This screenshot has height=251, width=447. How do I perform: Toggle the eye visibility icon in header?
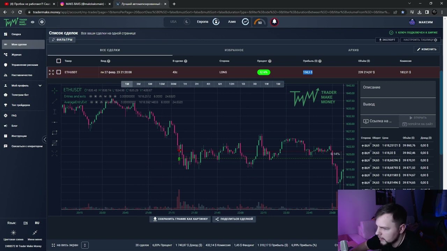[x=32, y=22]
